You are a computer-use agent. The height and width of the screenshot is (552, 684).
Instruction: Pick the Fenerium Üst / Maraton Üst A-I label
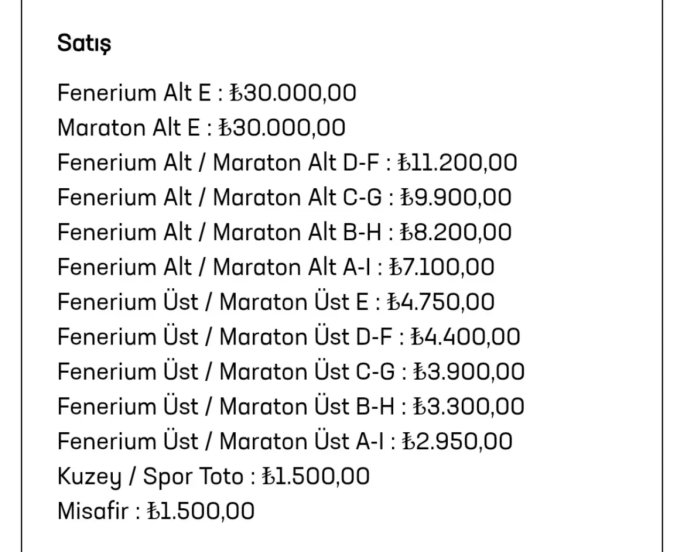(x=220, y=441)
